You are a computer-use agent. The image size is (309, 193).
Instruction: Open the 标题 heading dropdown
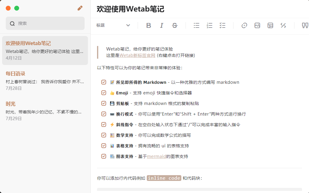click(113, 25)
